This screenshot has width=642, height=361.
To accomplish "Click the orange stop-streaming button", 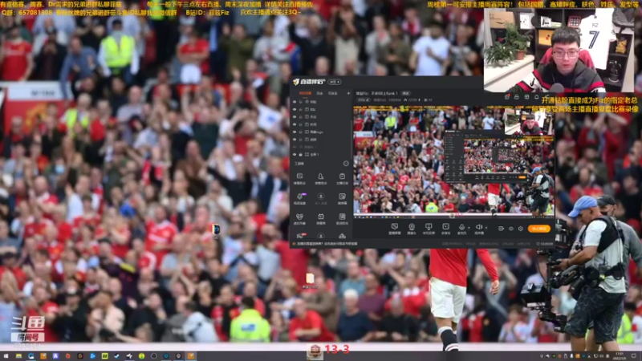I will pyautogui.click(x=538, y=229).
